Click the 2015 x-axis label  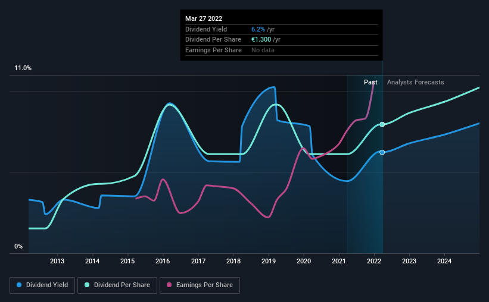click(127, 261)
